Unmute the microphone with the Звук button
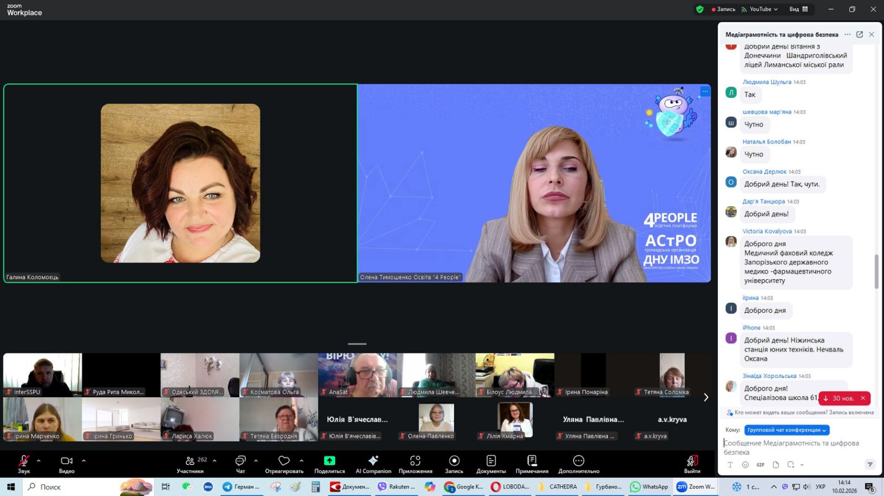 [24, 463]
